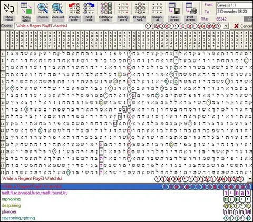Click the Zoom-out magnifier

(58, 11)
